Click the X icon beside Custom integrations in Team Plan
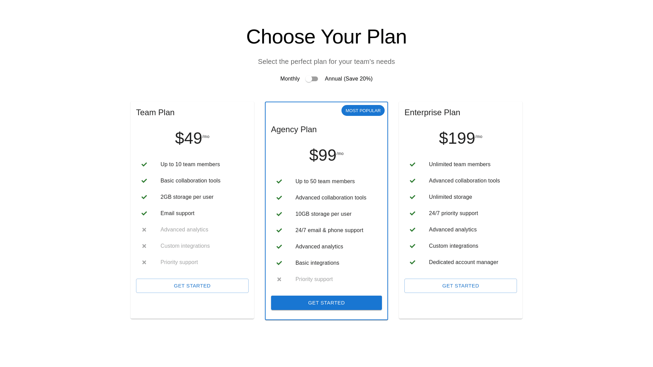The image size is (653, 367). point(144,246)
